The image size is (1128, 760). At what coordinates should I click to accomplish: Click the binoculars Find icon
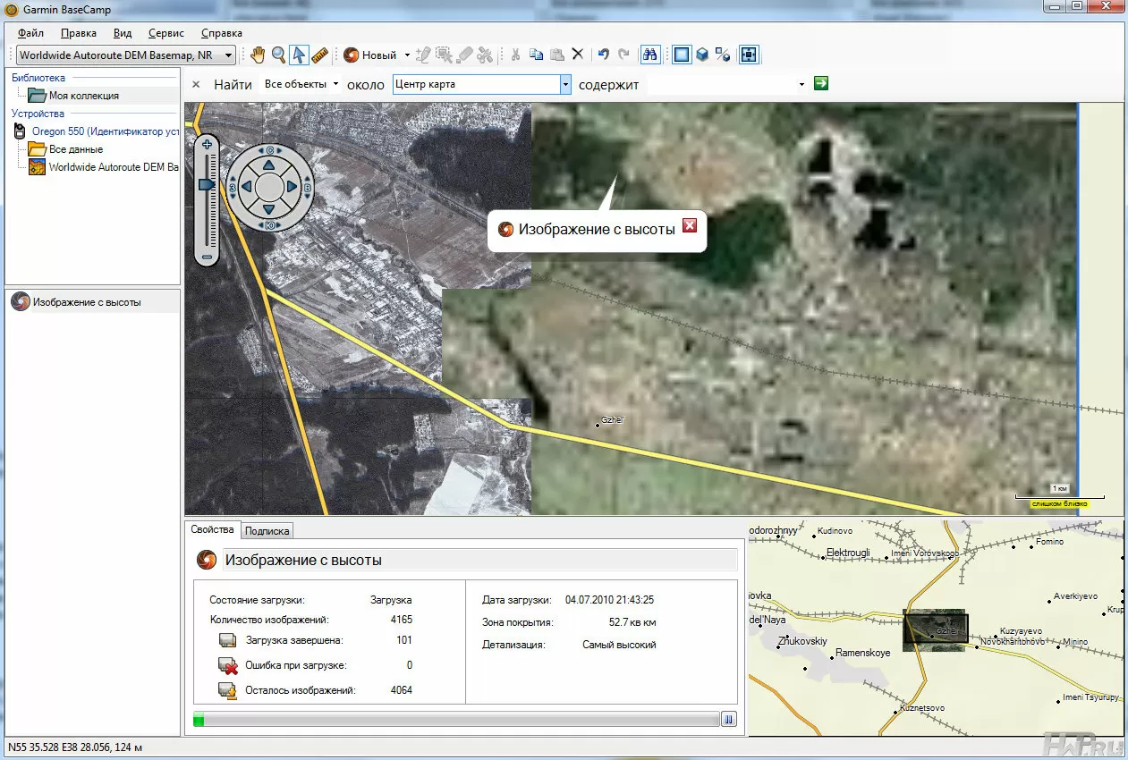[x=650, y=55]
